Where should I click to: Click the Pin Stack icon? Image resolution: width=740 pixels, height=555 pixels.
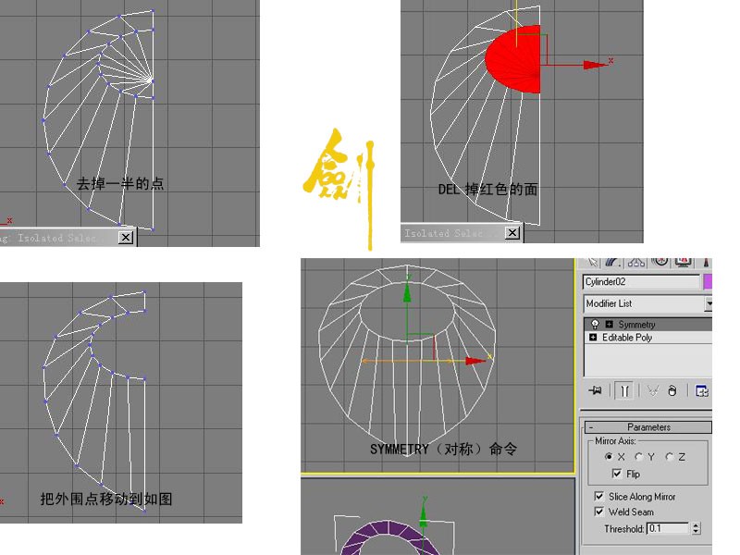click(596, 390)
